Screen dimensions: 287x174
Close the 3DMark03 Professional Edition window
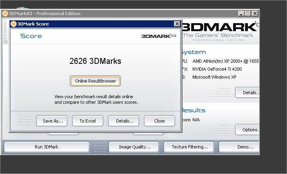255,13
